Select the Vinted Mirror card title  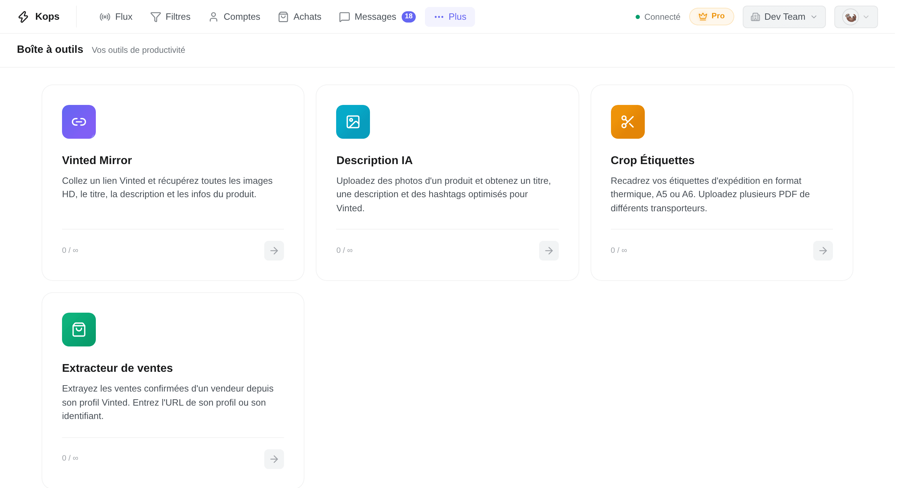(x=97, y=160)
